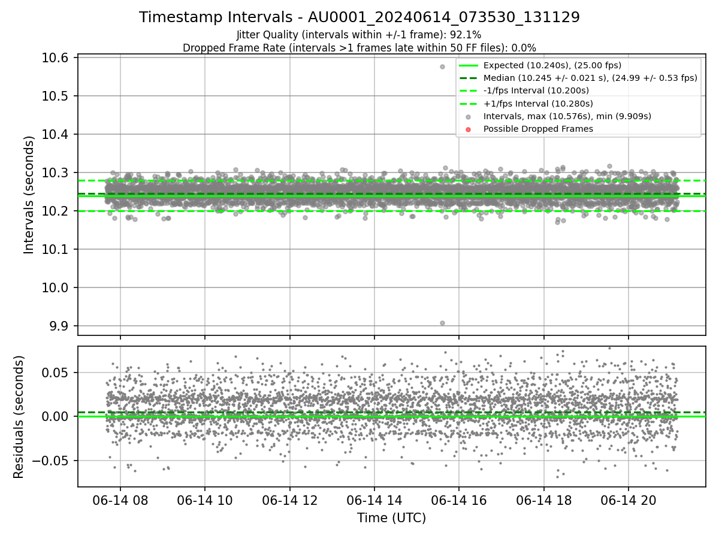This screenshot has height=539, width=719.
Task: Select legend entry '-1/fps Interval (10.200s)'
Action: 536,90
